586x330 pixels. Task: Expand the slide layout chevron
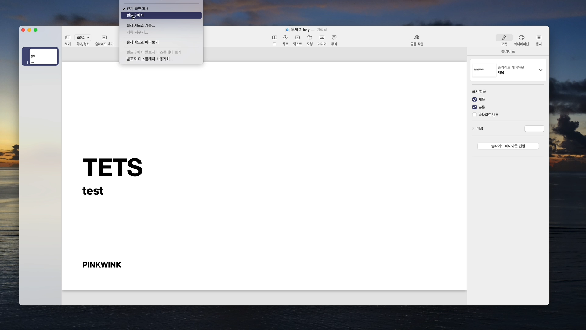coord(541,70)
